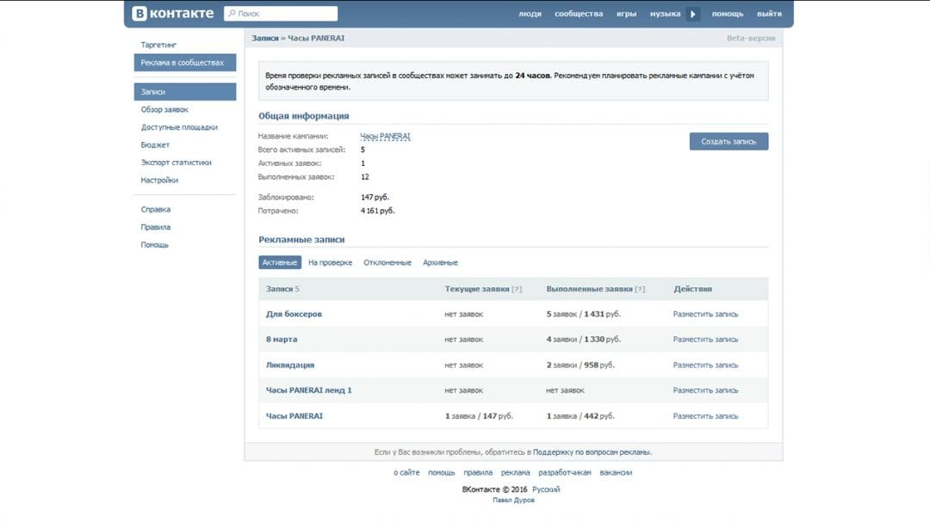Open the 8 марта post
The width and height of the screenshot is (930, 522).
point(281,340)
